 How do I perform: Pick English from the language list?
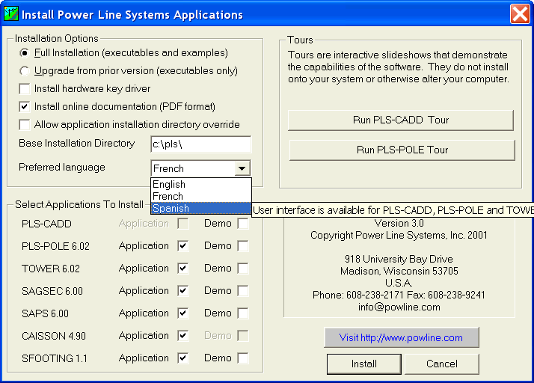(x=201, y=184)
